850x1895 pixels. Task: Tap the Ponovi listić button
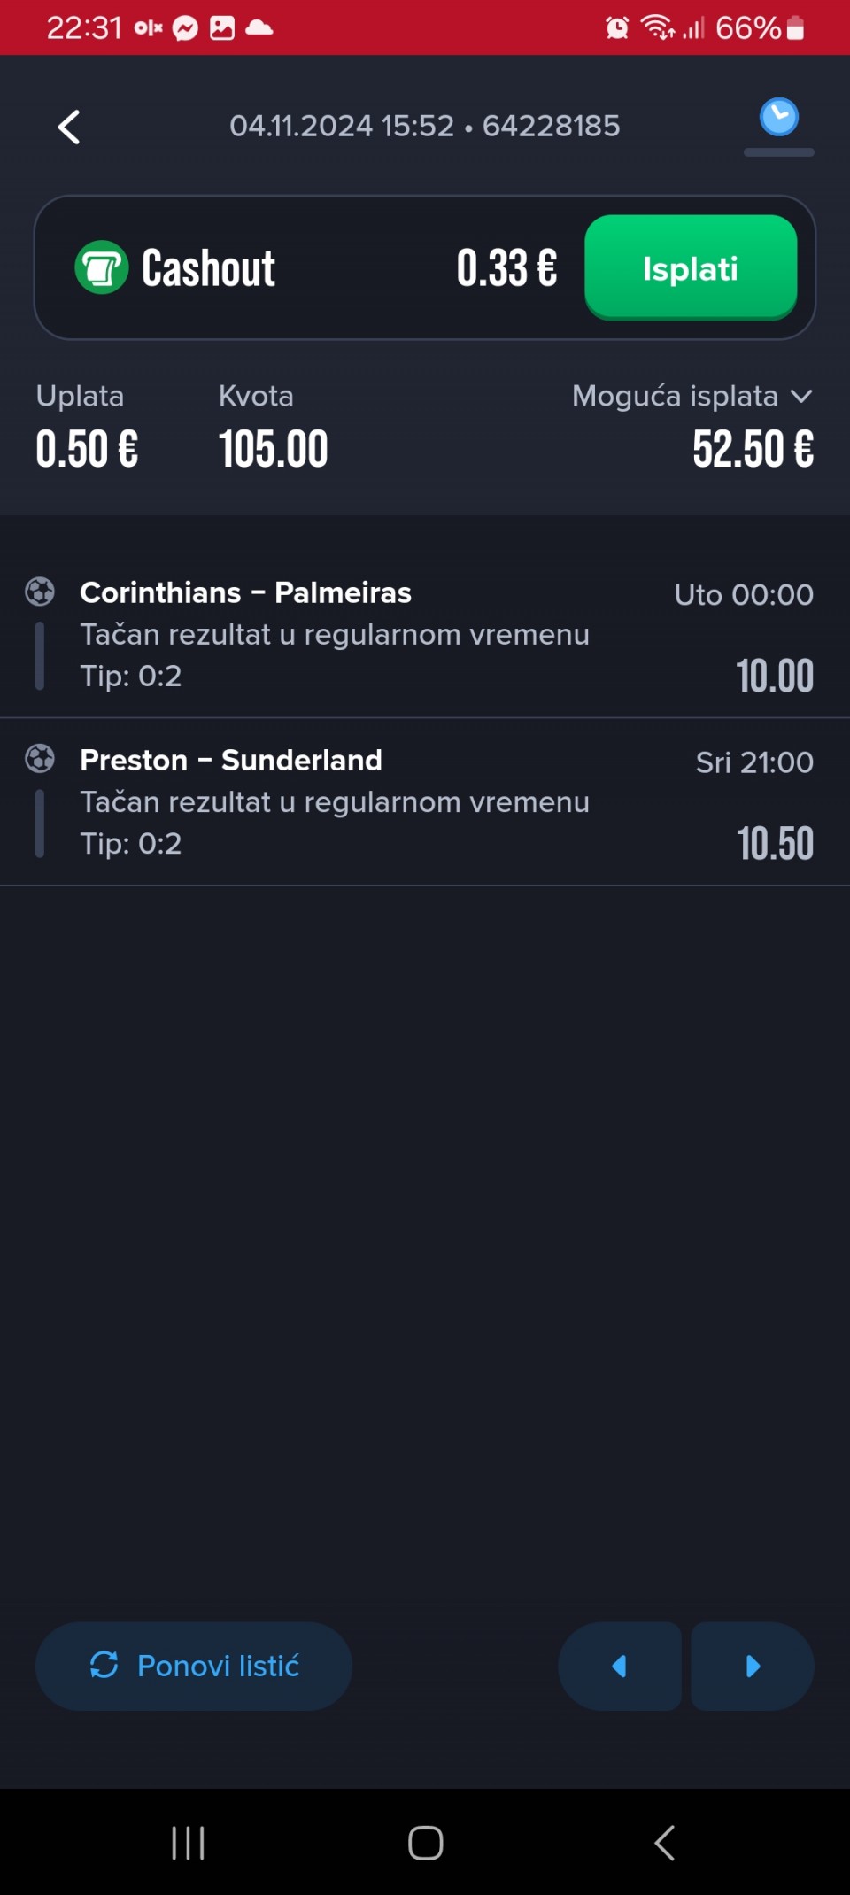tap(194, 1666)
